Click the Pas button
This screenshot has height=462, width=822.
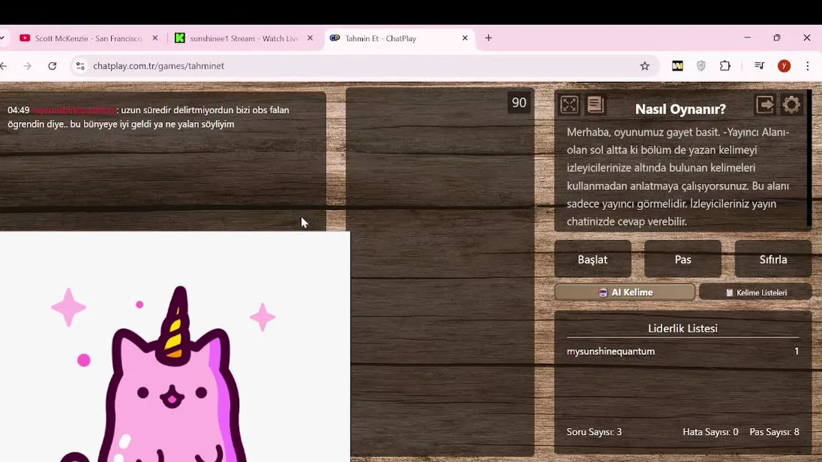click(683, 259)
